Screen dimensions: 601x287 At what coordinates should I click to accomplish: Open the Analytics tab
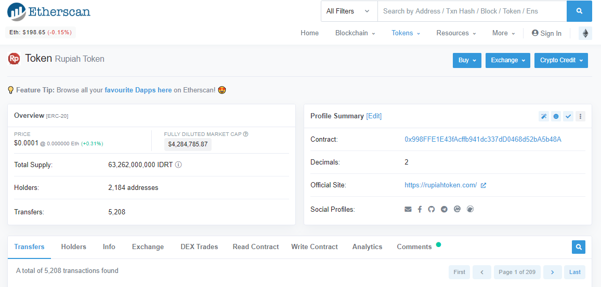click(367, 247)
